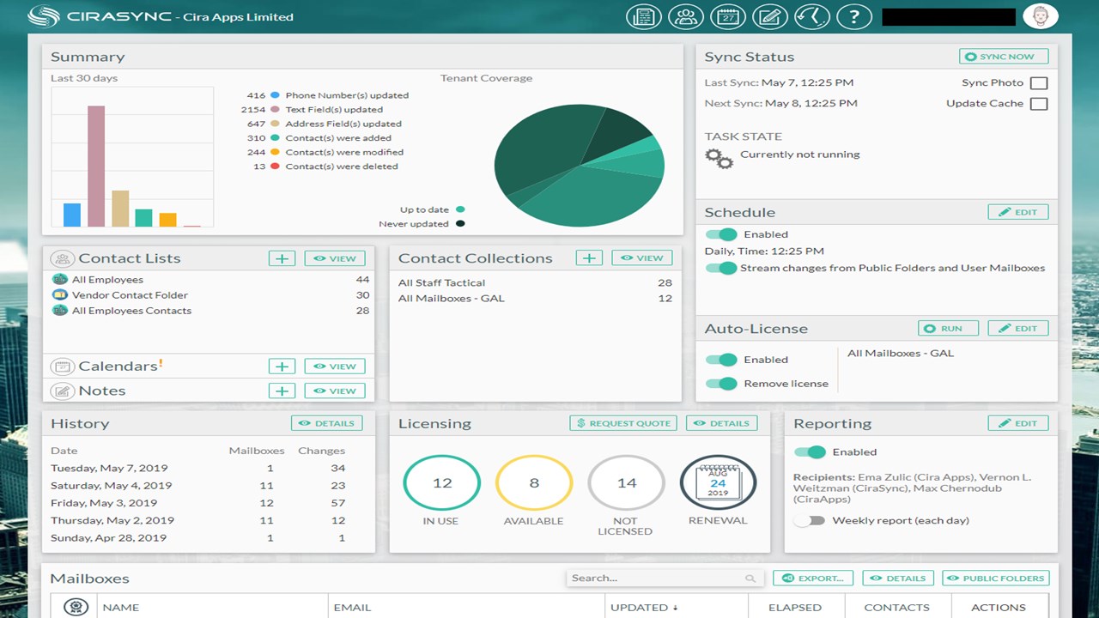
Task: Click the tall Text Fields updated bar
Action: tap(96, 167)
